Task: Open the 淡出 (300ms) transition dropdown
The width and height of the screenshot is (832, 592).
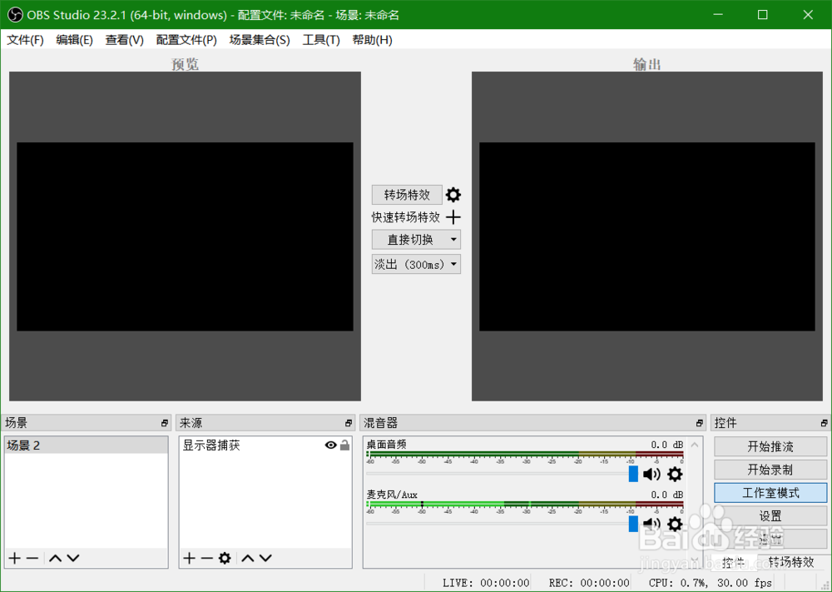Action: click(x=416, y=264)
